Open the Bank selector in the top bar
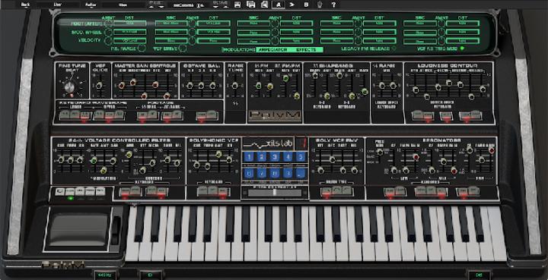The image size is (548, 280). [x=25, y=5]
